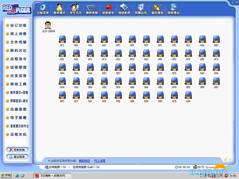Select 遥控辅导 remote control tutoring
239x179 pixels.
coord(158,8)
